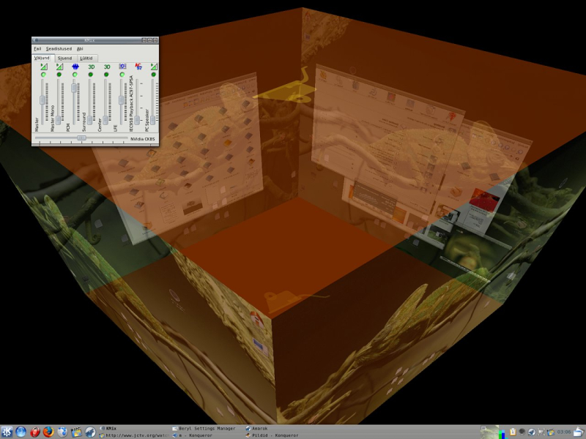Click the Surround 3D icon in KMix
586x439 pixels.
[91, 67]
